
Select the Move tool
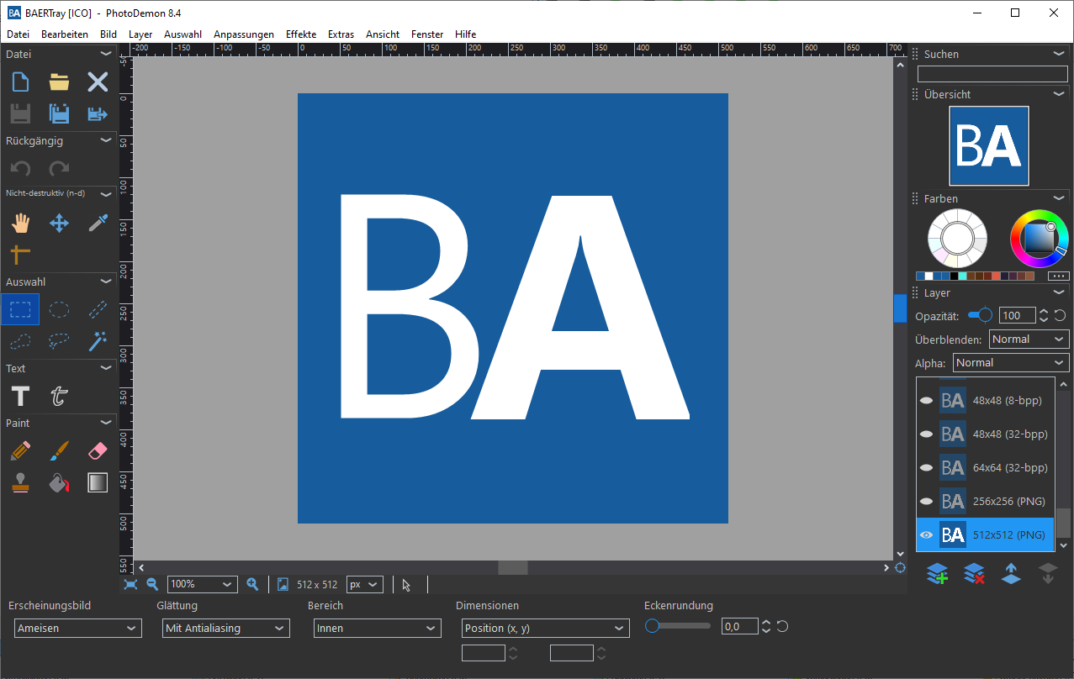59,223
